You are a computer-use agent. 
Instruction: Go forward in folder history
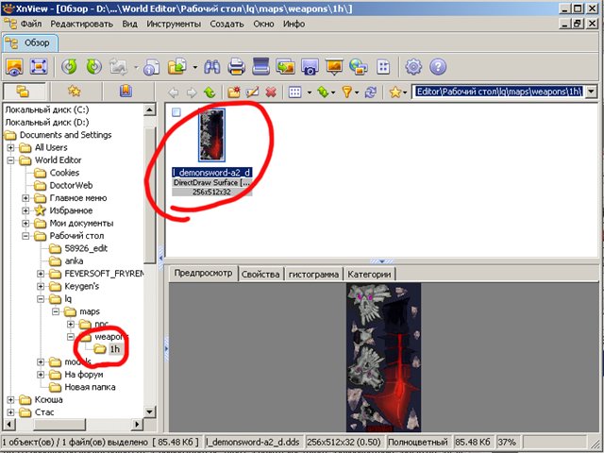tap(192, 92)
